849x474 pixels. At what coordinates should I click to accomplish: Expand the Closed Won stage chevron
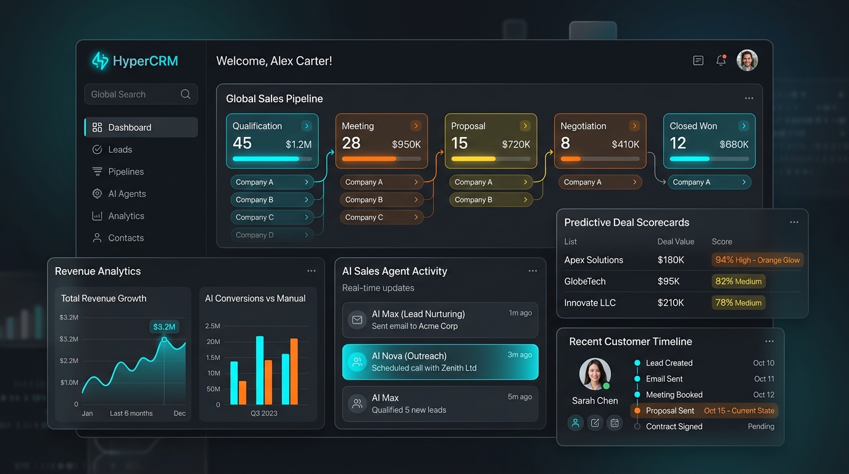[x=743, y=126]
